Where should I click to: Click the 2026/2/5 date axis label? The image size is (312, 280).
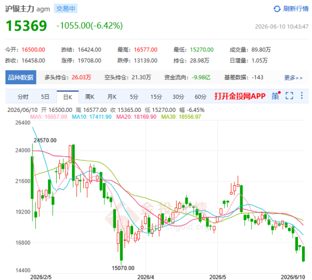tap(41, 277)
